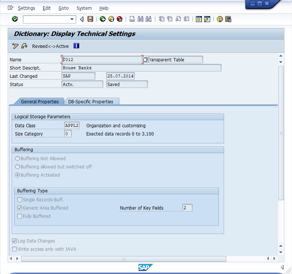Toggle Generic Area Buffered checkbox
This screenshot has height=274, width=292.
20,208
